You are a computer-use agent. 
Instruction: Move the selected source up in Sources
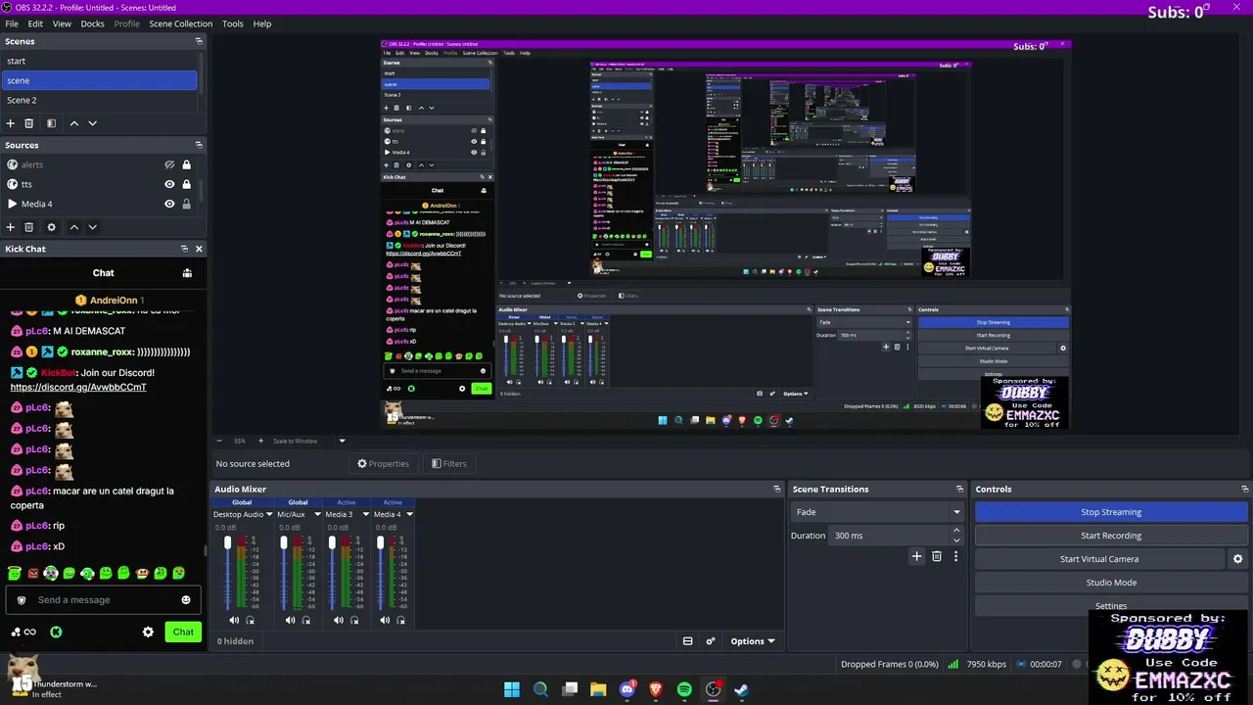73,227
